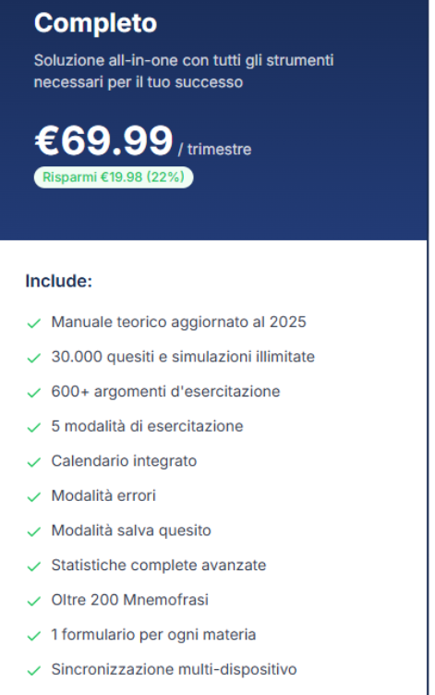Screen dimensions: 435x695
Task: Click checkmark beside 600+ argomenti d'esercitazione
Action: tap(33, 393)
